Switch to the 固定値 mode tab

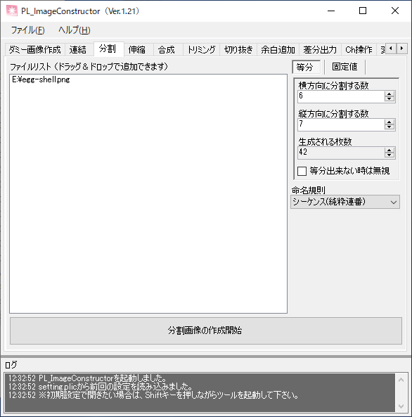pyautogui.click(x=345, y=67)
